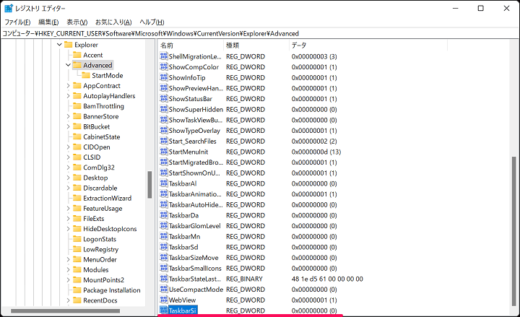520x317 pixels.
Task: Select the LowRegistry key in tree
Action: tap(101, 249)
